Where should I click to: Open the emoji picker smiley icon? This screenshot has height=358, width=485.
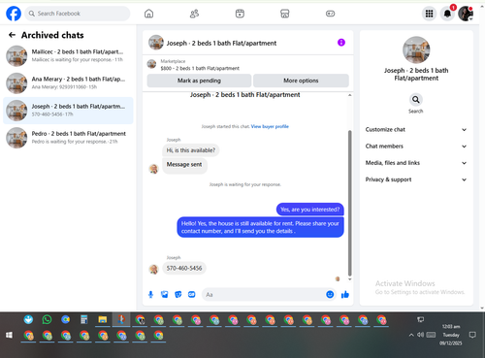tap(330, 294)
